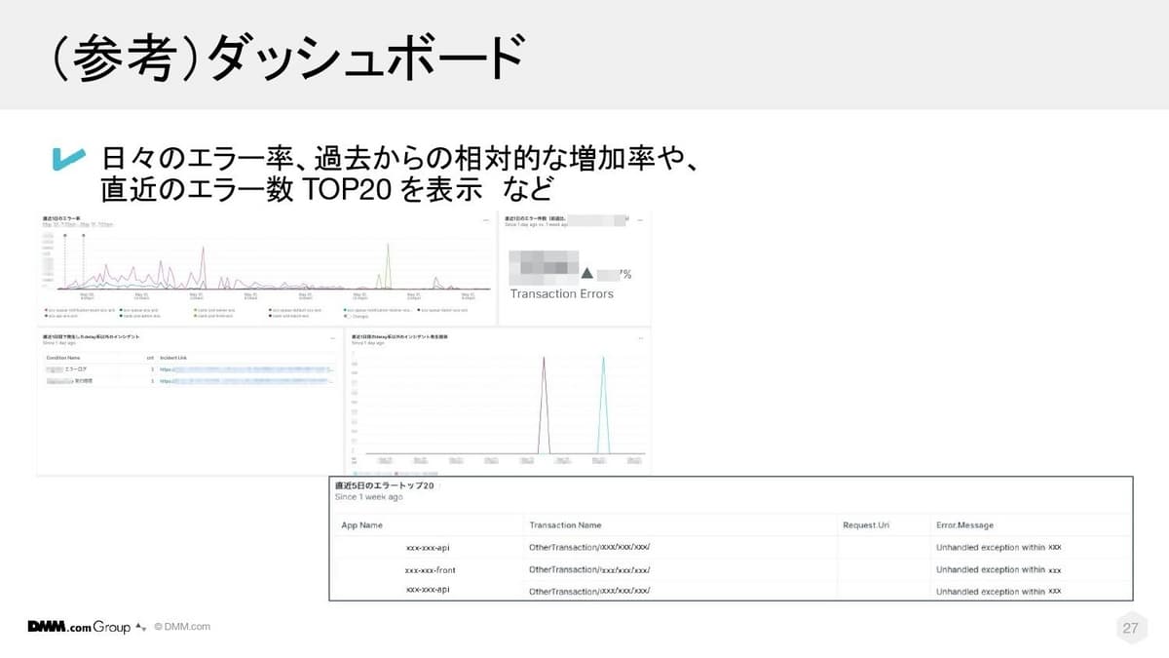The width and height of the screenshot is (1169, 658).
Task: Sort by the cnt column header
Action: [149, 358]
